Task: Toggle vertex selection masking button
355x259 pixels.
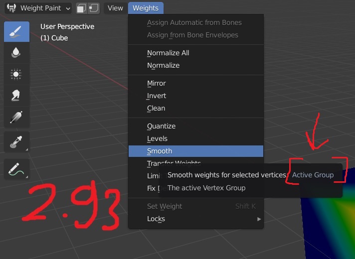Action: tap(94, 8)
